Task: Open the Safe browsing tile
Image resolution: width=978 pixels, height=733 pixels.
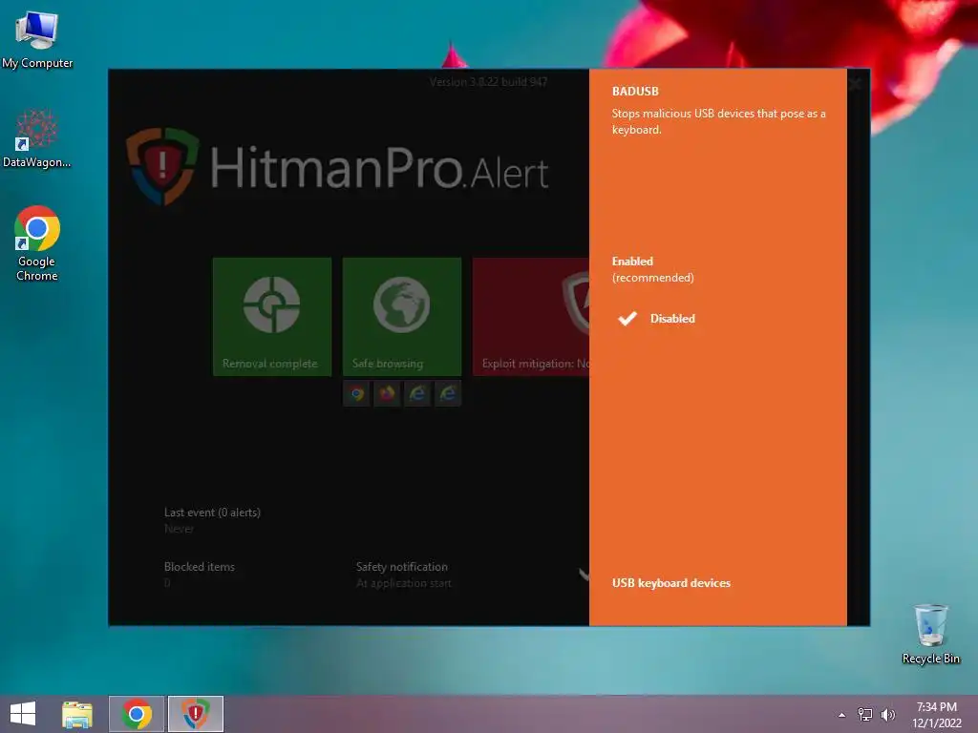Action: click(x=402, y=317)
